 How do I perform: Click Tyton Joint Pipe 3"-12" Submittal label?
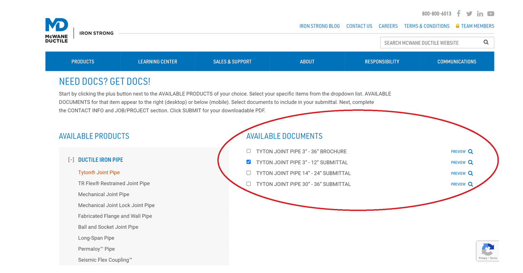(302, 162)
